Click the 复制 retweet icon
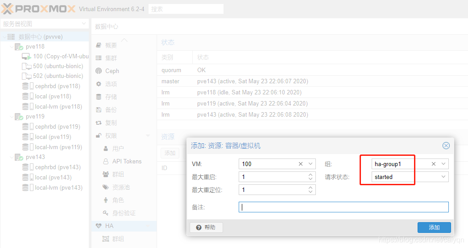Image resolution: width=468 pixels, height=248 pixels. click(x=99, y=122)
